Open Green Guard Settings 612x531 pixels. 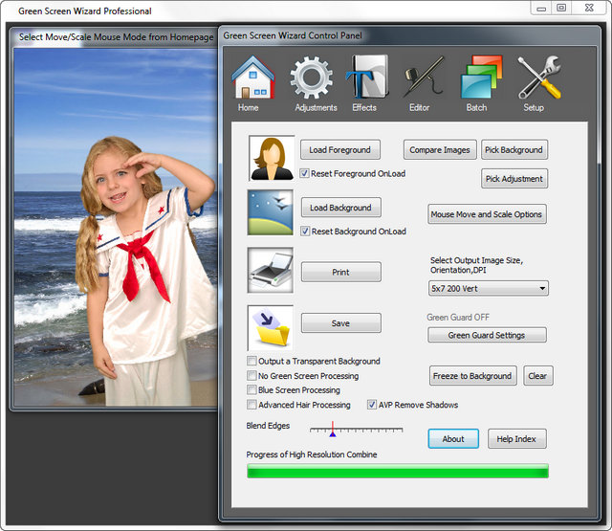488,335
